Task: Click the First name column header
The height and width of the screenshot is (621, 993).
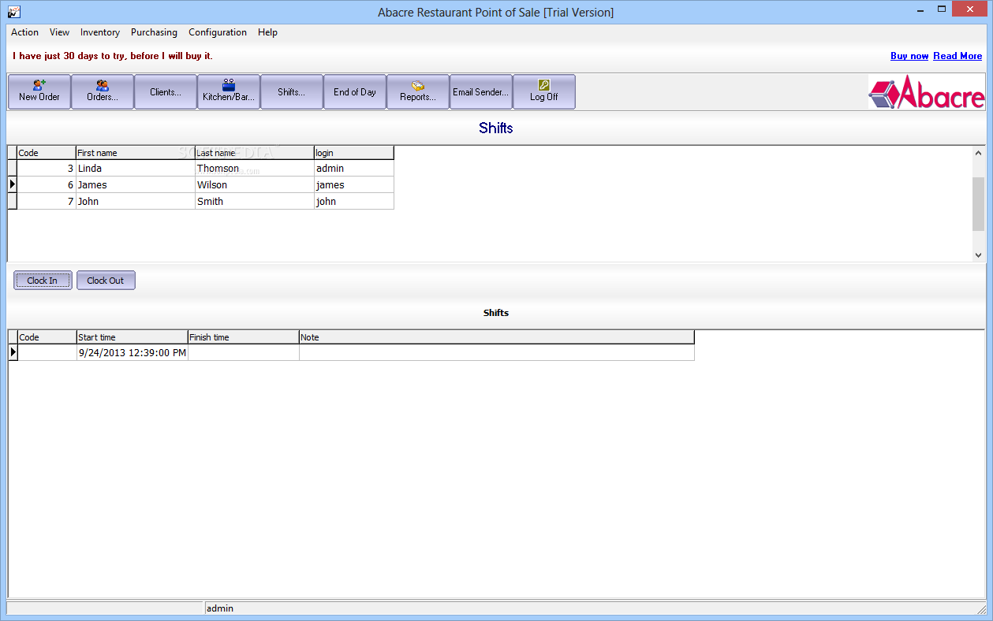Action: (x=135, y=153)
